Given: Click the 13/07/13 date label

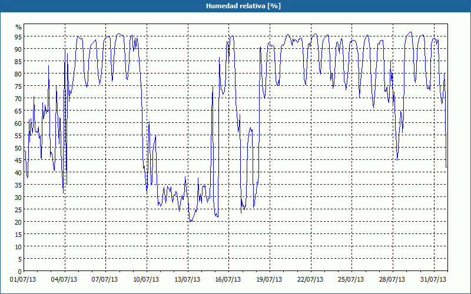Looking at the screenshot, I should click(x=187, y=280).
